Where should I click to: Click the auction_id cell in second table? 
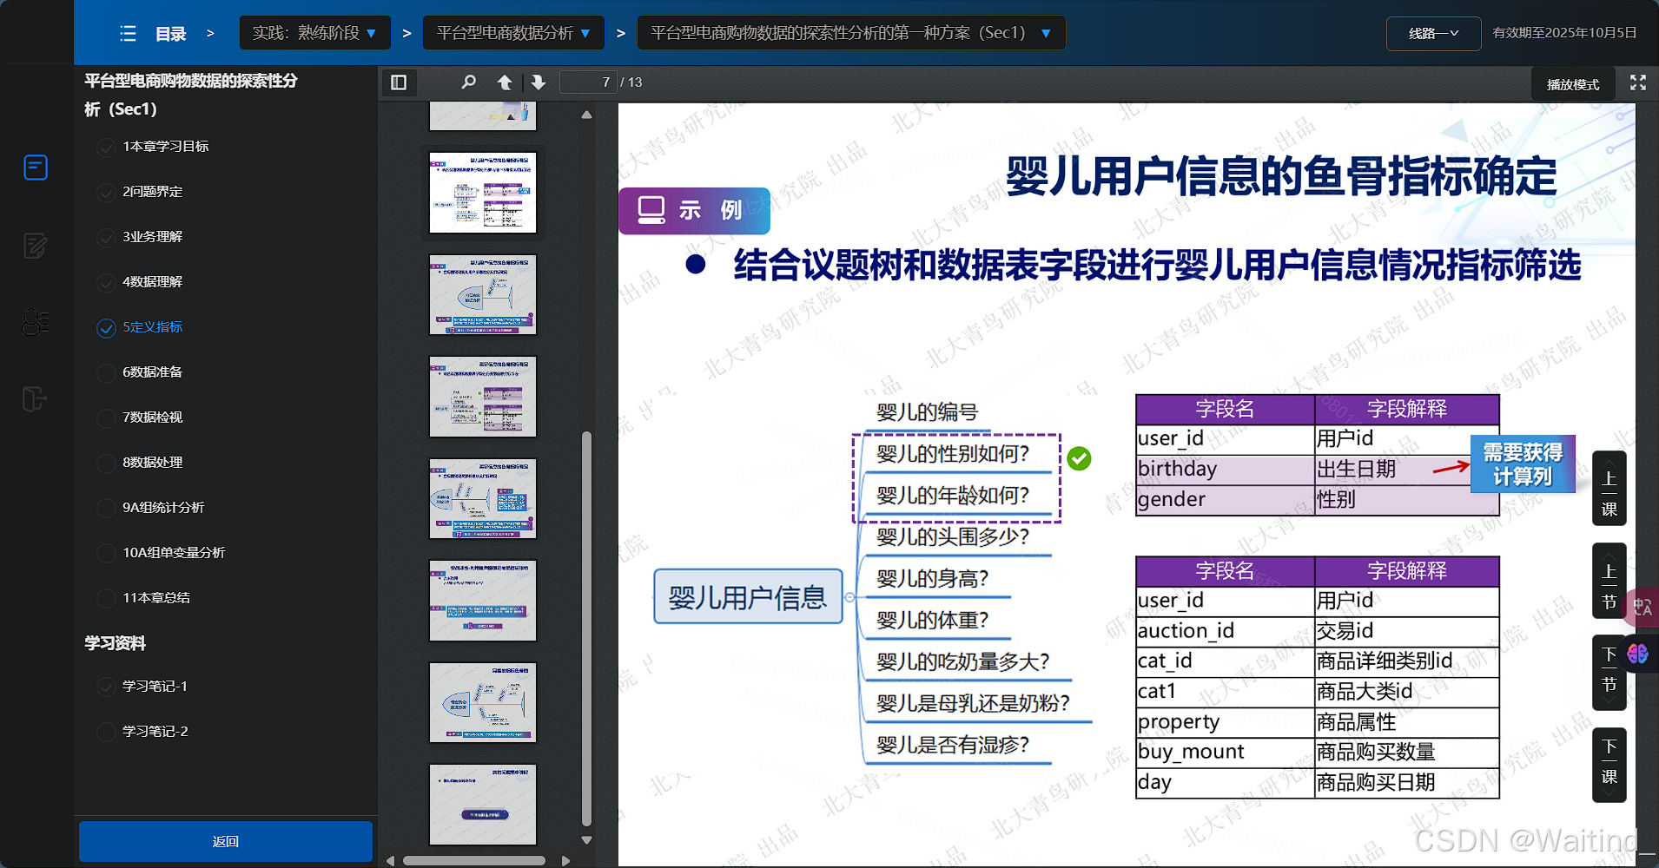pos(1225,631)
